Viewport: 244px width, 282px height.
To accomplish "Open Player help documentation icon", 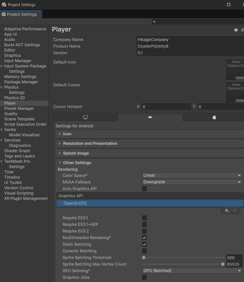I will (x=236, y=30).
